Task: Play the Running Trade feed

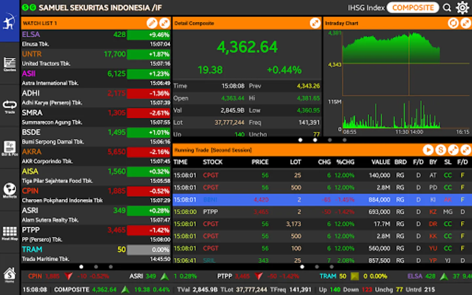Action: coord(428,150)
